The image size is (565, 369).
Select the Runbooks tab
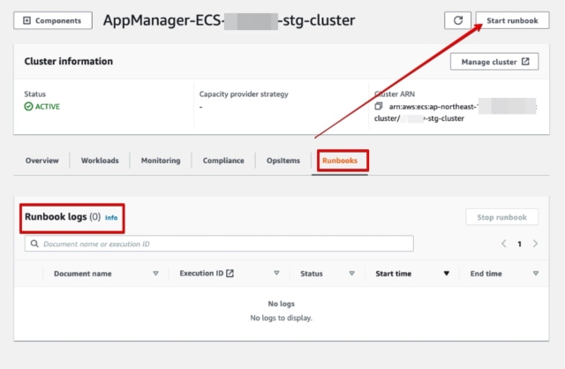[340, 161]
